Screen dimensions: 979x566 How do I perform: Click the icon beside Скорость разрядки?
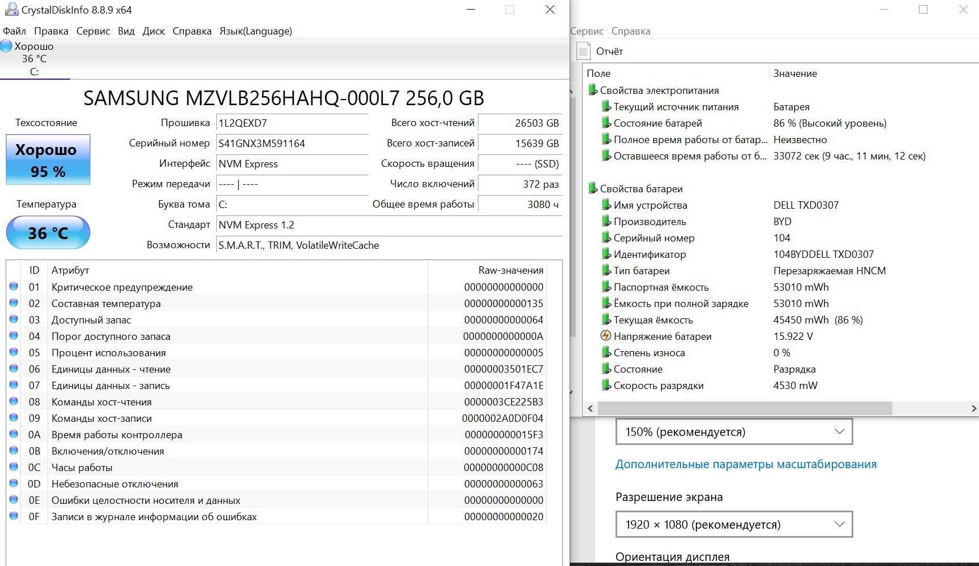[606, 385]
